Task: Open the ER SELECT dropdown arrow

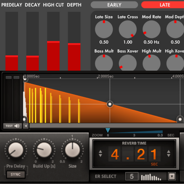Action: 172,176
